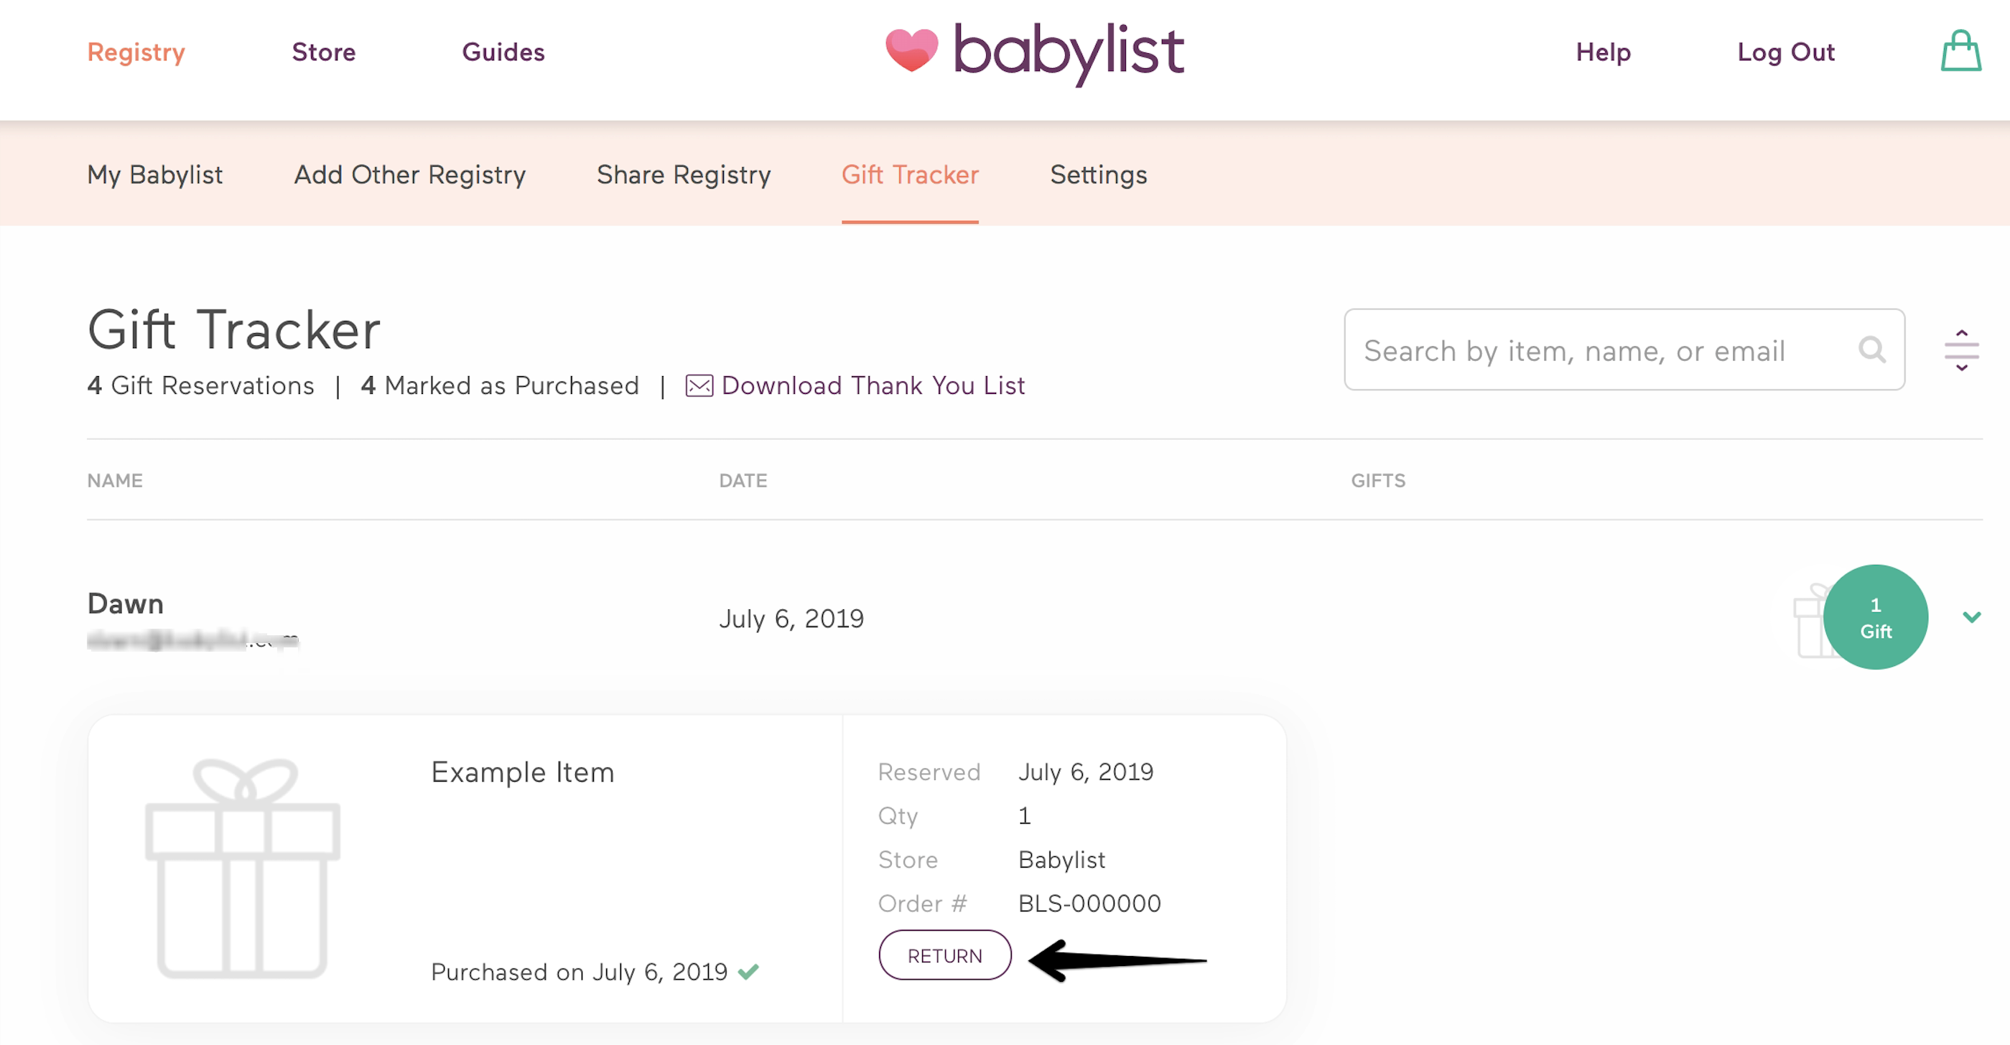Open the Guides menu

coord(503,52)
